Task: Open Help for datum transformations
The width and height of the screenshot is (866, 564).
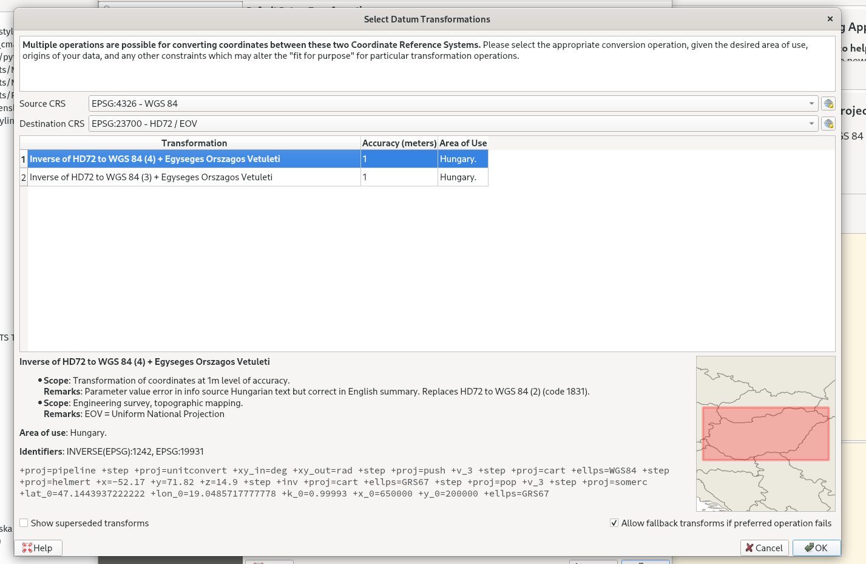Action: point(39,548)
